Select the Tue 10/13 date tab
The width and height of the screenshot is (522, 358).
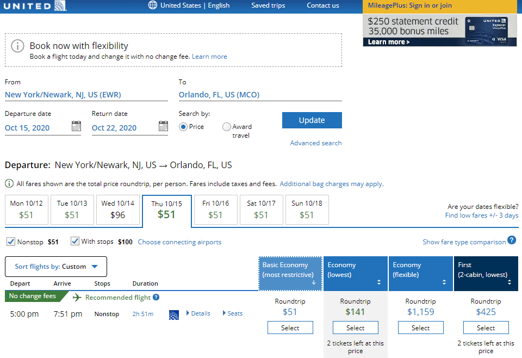coord(72,209)
